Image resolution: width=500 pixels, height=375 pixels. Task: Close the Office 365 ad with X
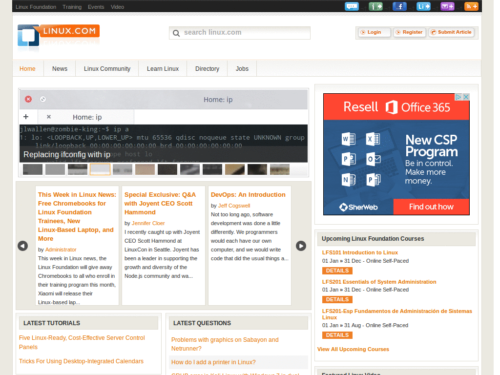[466, 97]
